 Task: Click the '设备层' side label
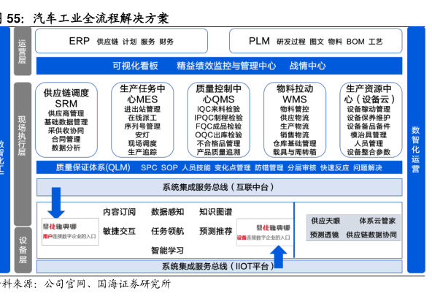[23, 250]
